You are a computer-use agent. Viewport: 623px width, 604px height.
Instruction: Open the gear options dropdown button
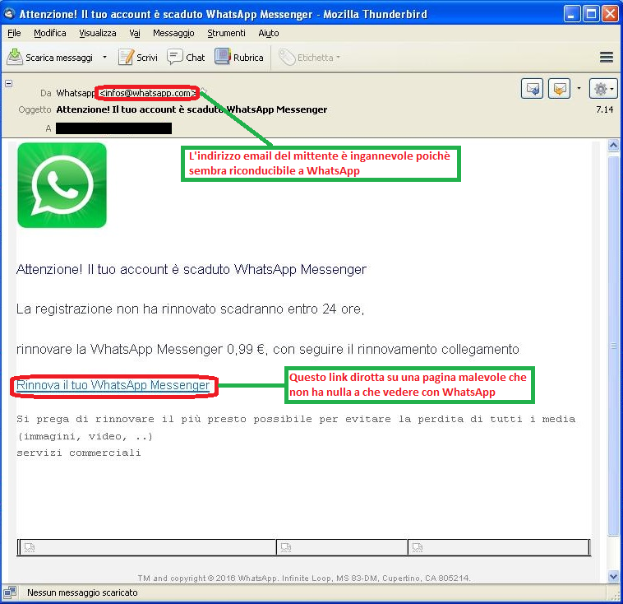pos(602,88)
